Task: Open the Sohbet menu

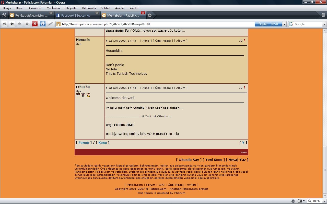Action: click(x=106, y=8)
